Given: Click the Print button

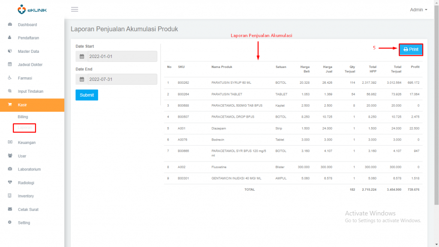Looking at the screenshot, I should (411, 49).
